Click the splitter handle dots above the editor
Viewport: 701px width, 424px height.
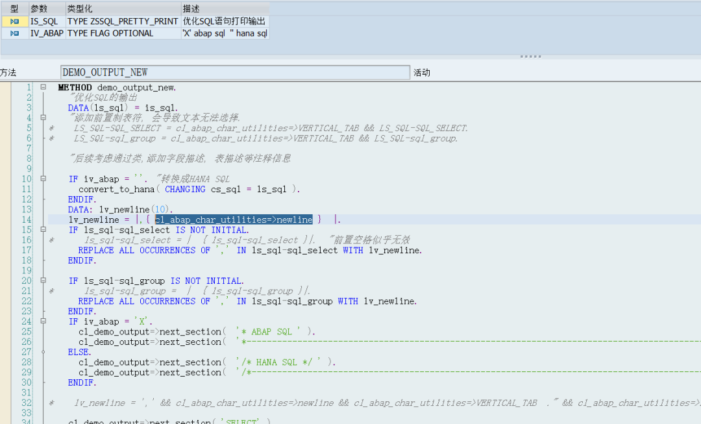tap(531, 56)
